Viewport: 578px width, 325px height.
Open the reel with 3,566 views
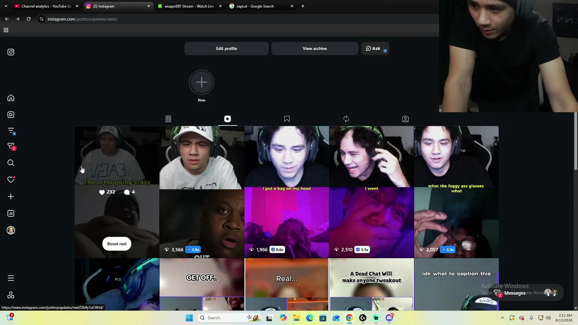[202, 192]
